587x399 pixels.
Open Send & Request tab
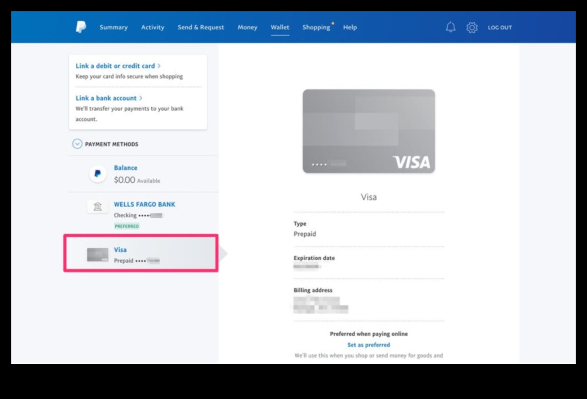[201, 27]
